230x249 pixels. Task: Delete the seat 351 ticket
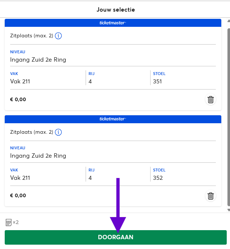(210, 100)
